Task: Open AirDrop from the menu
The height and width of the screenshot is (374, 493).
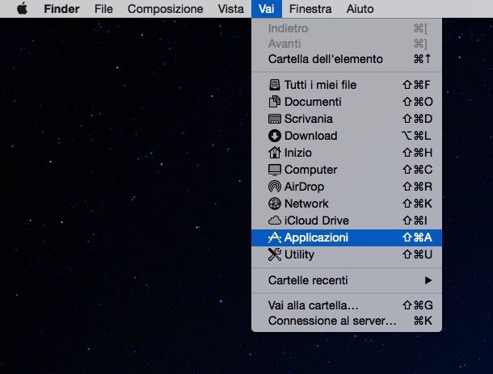Action: (347, 187)
